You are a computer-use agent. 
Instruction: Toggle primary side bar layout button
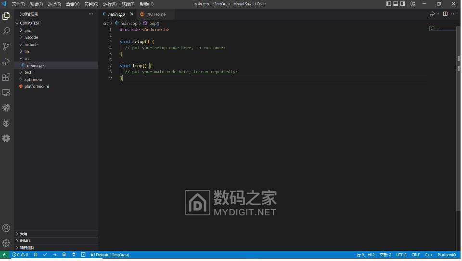point(389,4)
